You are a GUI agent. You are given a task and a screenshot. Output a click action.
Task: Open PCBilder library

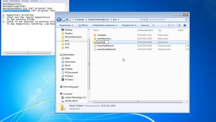coord(69,69)
